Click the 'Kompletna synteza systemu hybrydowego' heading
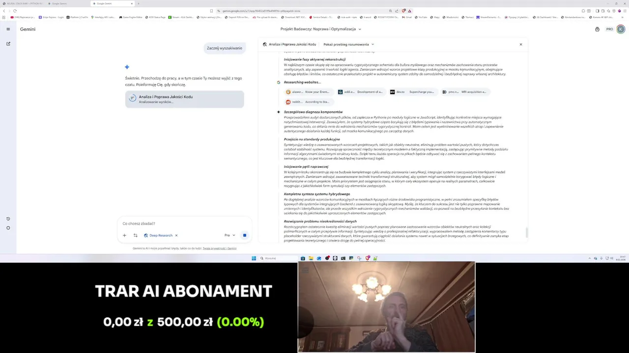The image size is (629, 353). click(x=316, y=194)
